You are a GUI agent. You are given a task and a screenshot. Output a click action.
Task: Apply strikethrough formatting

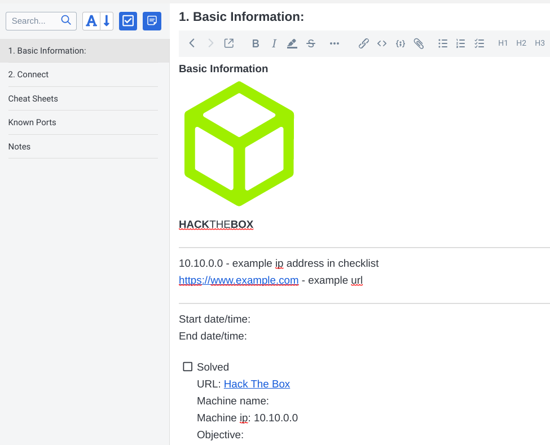tap(311, 43)
